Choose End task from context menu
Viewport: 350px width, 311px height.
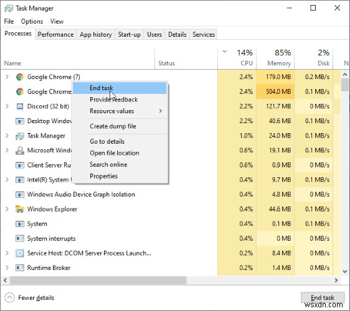pos(120,88)
